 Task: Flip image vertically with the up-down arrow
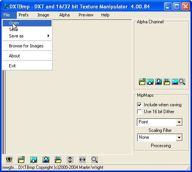pos(70,159)
